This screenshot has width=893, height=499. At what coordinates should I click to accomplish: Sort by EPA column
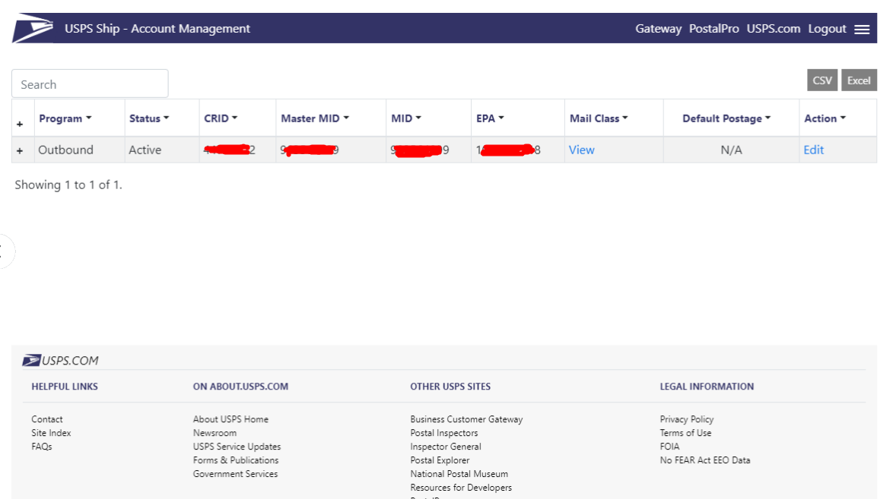coord(491,118)
